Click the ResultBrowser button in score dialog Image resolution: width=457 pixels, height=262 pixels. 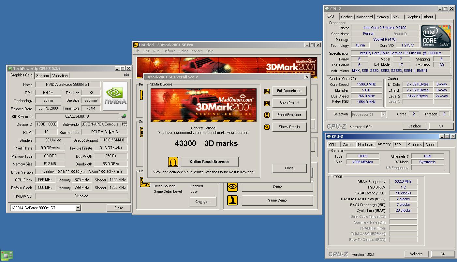coord(289,115)
